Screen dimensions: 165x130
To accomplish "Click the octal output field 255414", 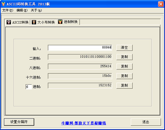I will pyautogui.click(x=80, y=66).
